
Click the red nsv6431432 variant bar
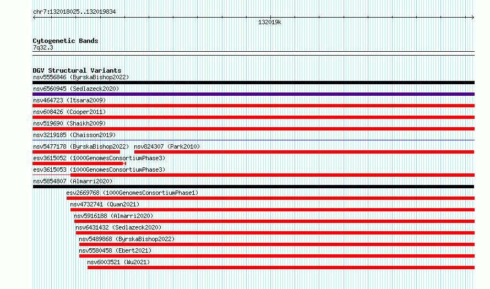pos(275,233)
